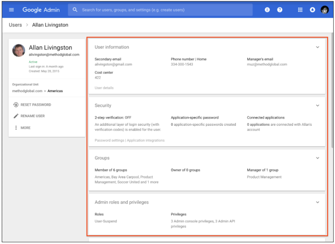The image size is (335, 244).
Task: Open the Help question mark icon
Action: point(280,10)
